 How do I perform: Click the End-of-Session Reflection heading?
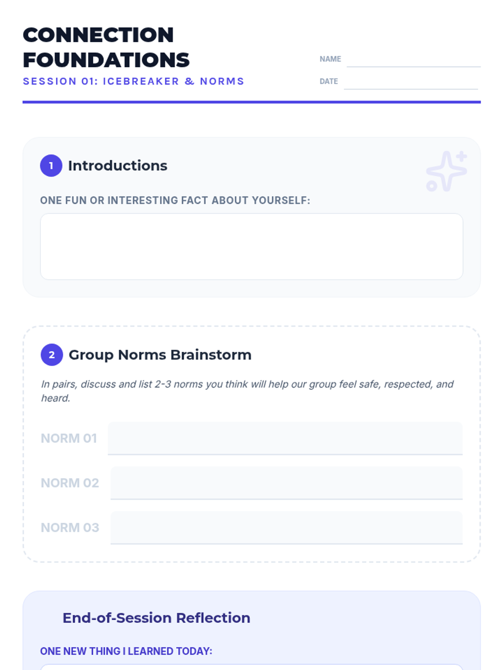pos(156,618)
